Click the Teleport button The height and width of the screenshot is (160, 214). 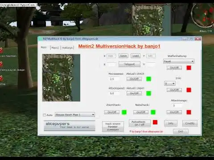click(129, 64)
